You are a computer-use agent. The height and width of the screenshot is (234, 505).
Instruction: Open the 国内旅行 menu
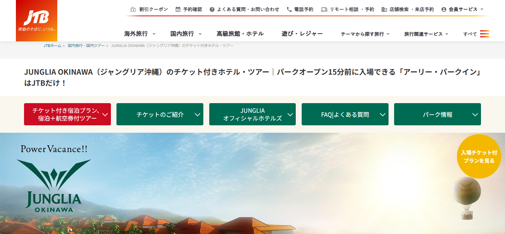click(182, 34)
